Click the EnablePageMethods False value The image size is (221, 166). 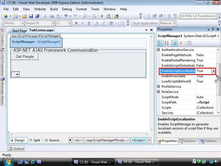coord(206,55)
